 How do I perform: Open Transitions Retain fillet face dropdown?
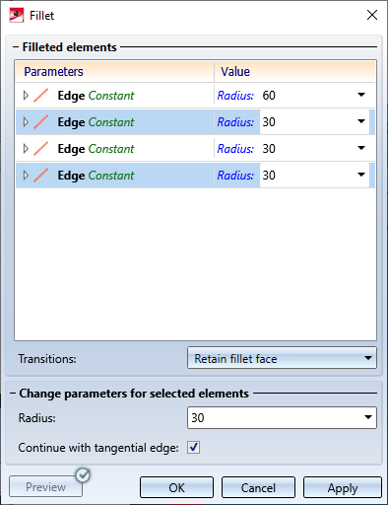[282, 358]
